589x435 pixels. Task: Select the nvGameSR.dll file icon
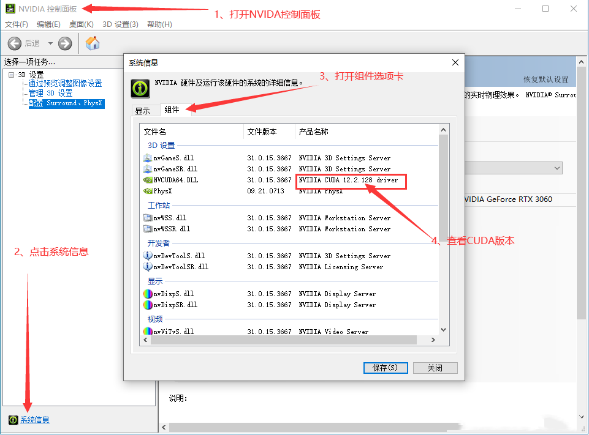click(147, 169)
